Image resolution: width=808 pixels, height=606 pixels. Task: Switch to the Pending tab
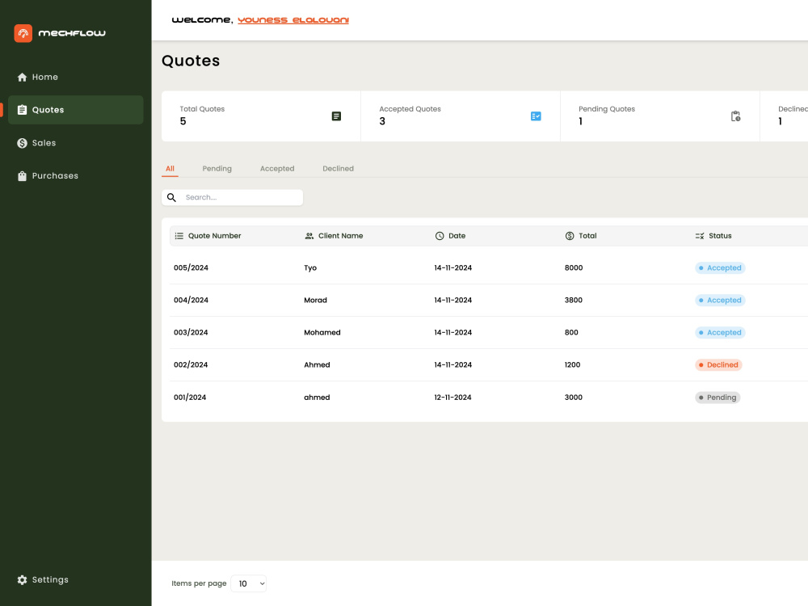coord(217,169)
